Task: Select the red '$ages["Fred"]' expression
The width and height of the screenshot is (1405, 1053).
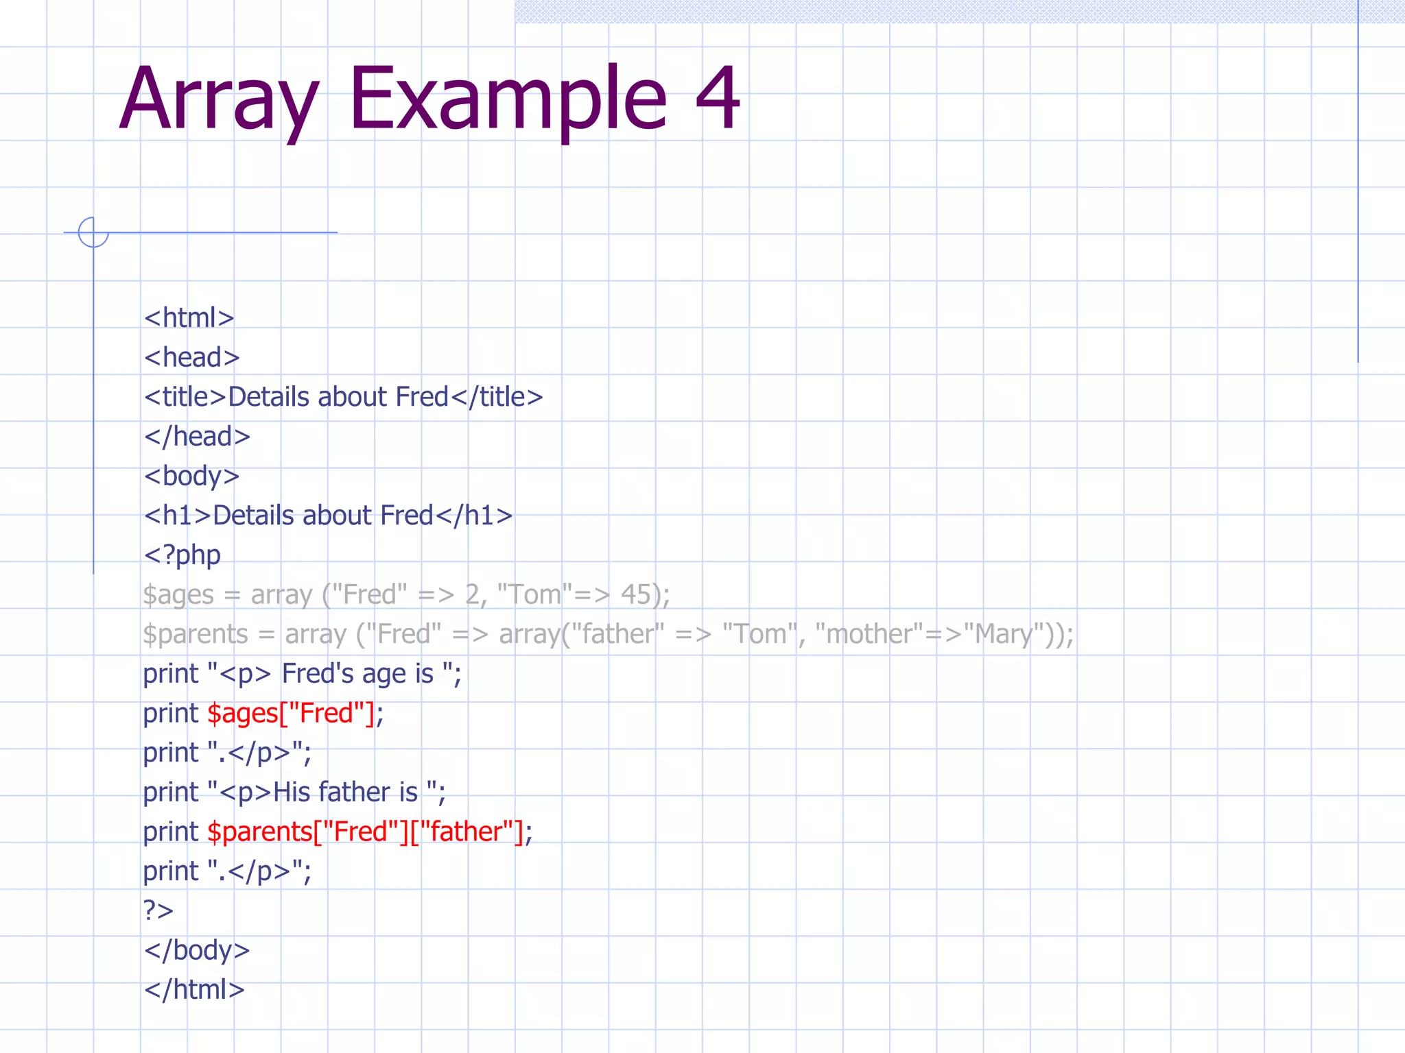Action: click(x=291, y=714)
